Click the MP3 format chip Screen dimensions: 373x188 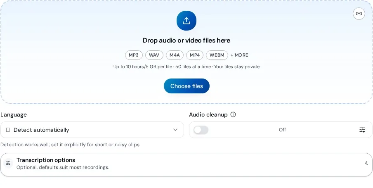point(134,55)
